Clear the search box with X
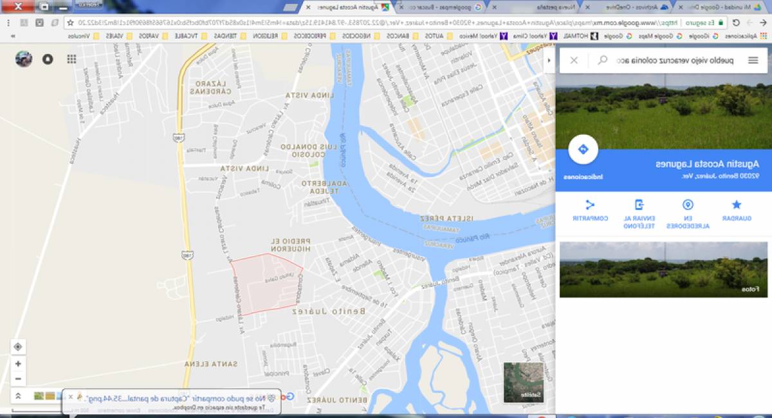The image size is (772, 418). (574, 60)
